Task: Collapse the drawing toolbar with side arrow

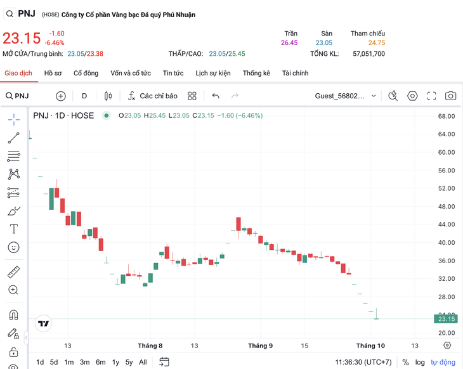Action: coord(26,337)
